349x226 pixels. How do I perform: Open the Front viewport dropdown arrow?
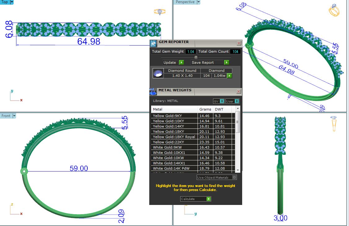coord(14,116)
